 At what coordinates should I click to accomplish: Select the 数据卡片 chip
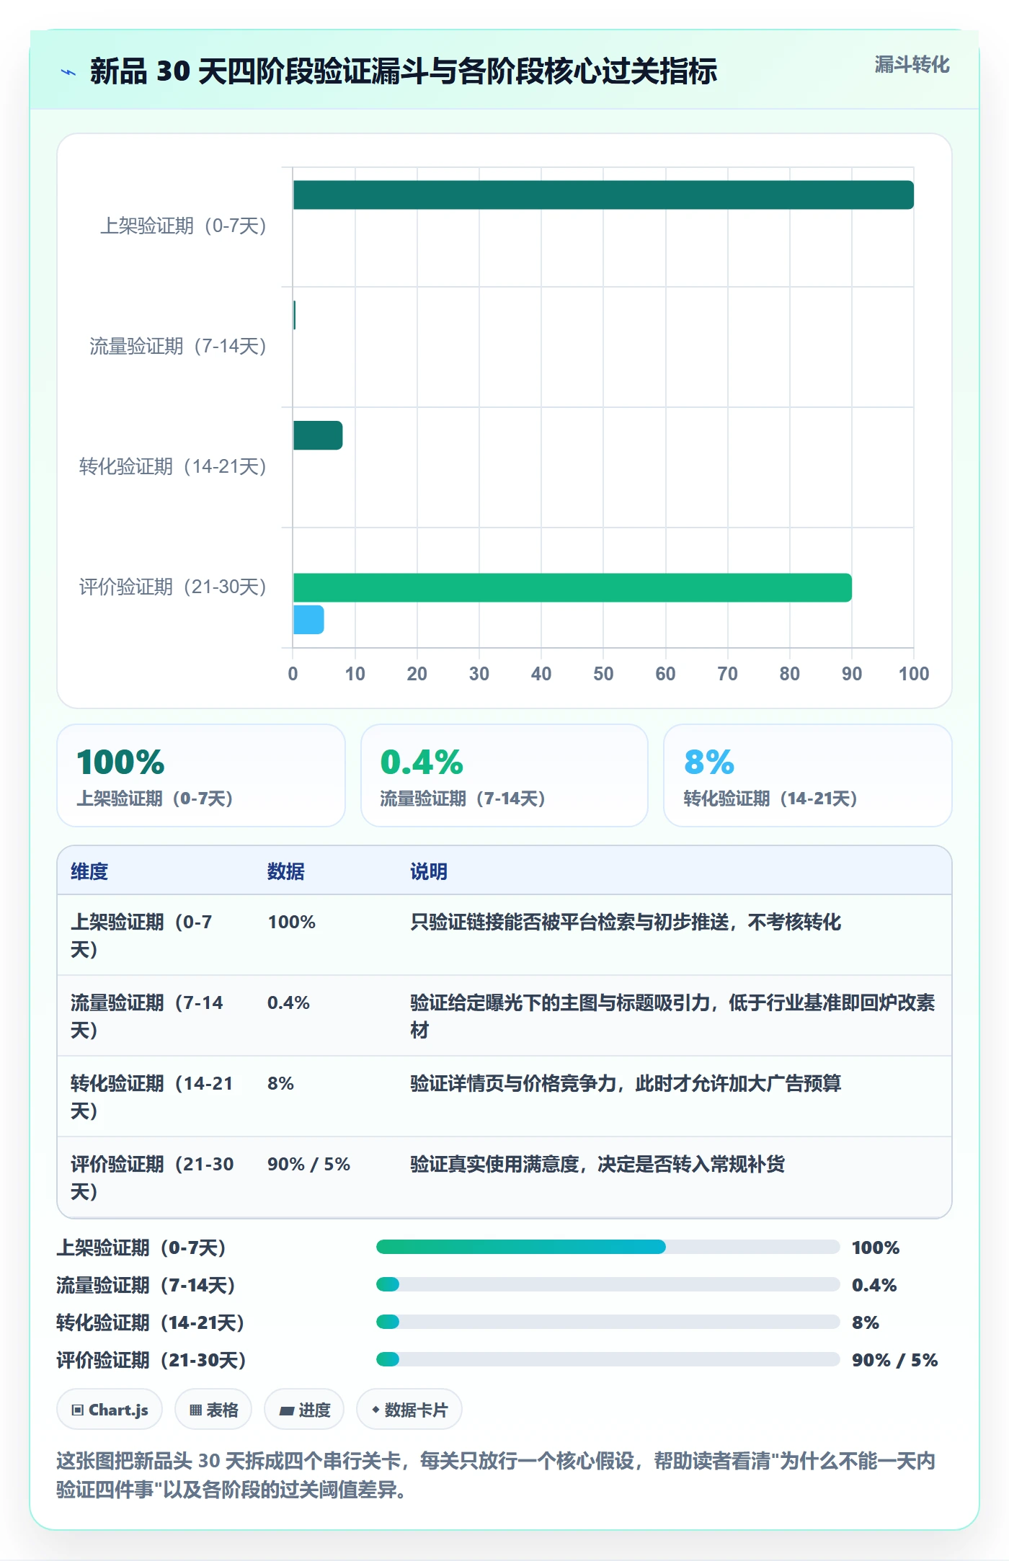pyautogui.click(x=409, y=1409)
